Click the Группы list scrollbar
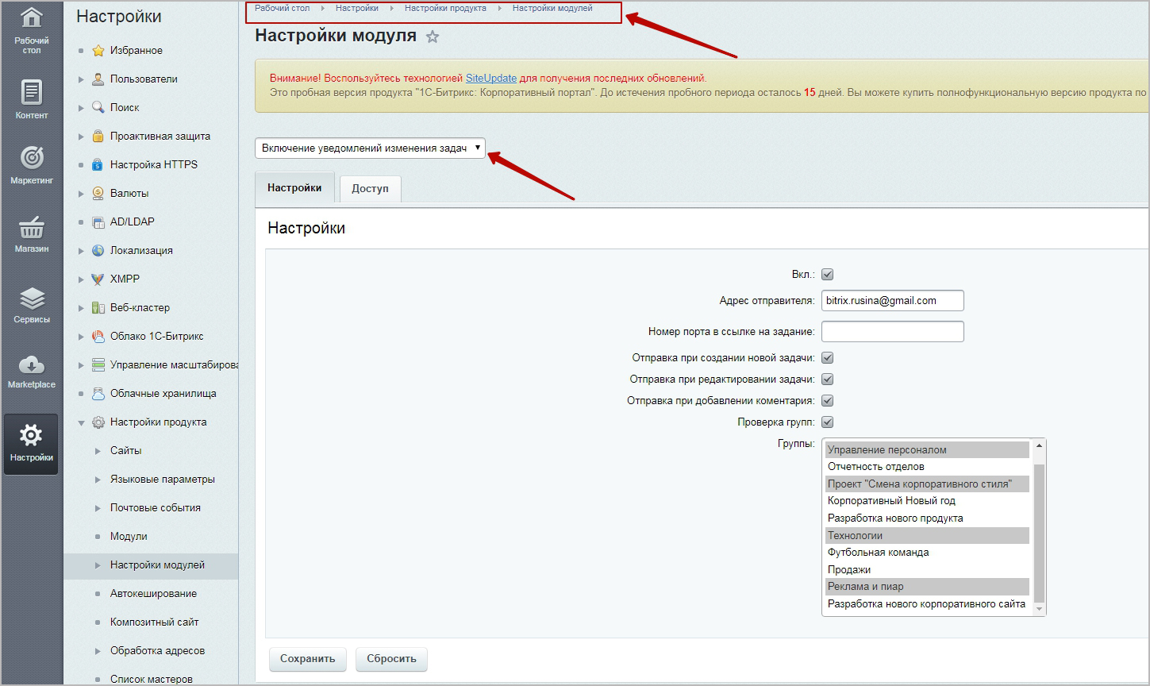The width and height of the screenshot is (1150, 686). pos(1039,533)
